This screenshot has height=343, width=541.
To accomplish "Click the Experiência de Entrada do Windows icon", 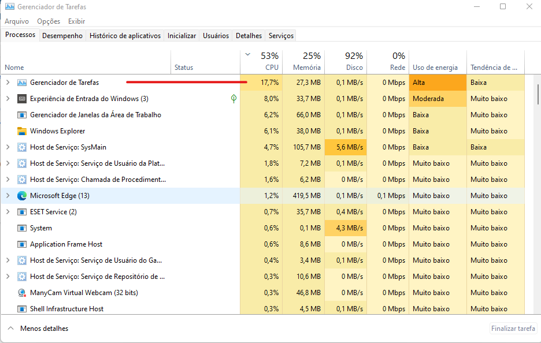I will click(x=22, y=99).
